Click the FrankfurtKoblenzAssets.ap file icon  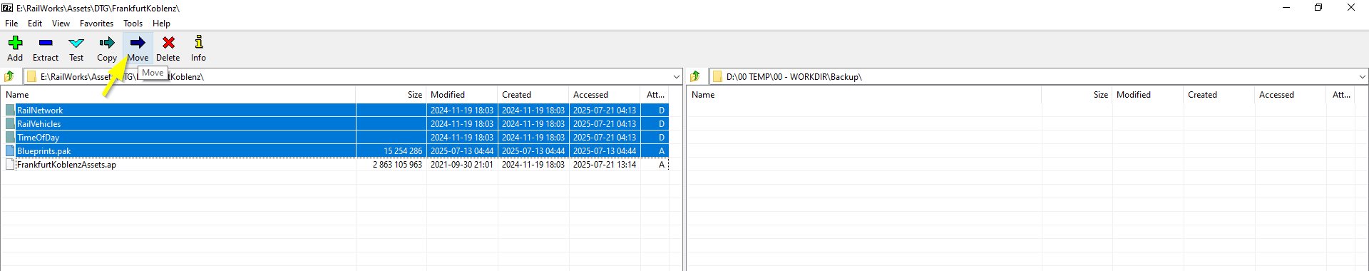[10, 165]
